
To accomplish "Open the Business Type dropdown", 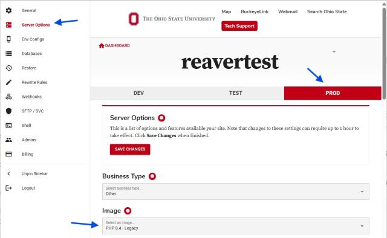I will [236, 191].
